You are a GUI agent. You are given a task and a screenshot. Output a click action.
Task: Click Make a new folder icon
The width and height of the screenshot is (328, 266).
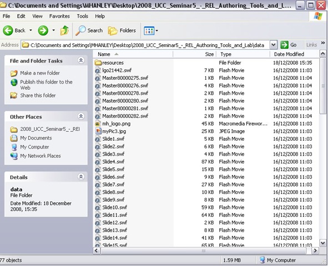(x=14, y=73)
